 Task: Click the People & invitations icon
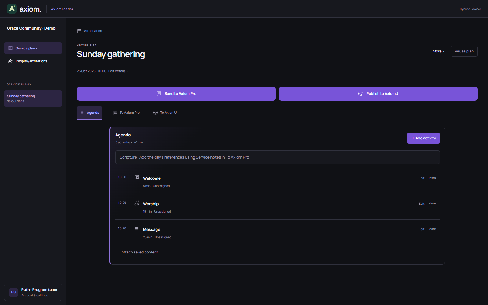pyautogui.click(x=10, y=61)
